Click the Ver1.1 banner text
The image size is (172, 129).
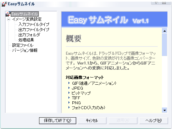click(x=141, y=21)
